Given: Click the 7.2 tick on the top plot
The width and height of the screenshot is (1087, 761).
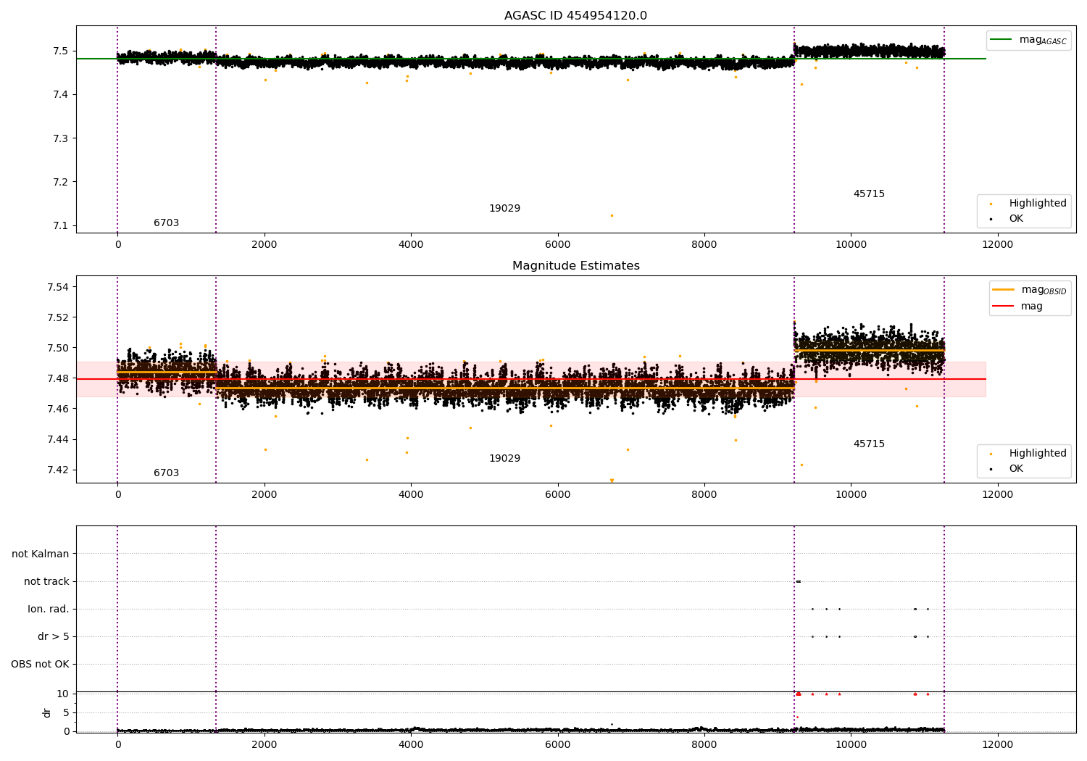Looking at the screenshot, I should (x=61, y=182).
